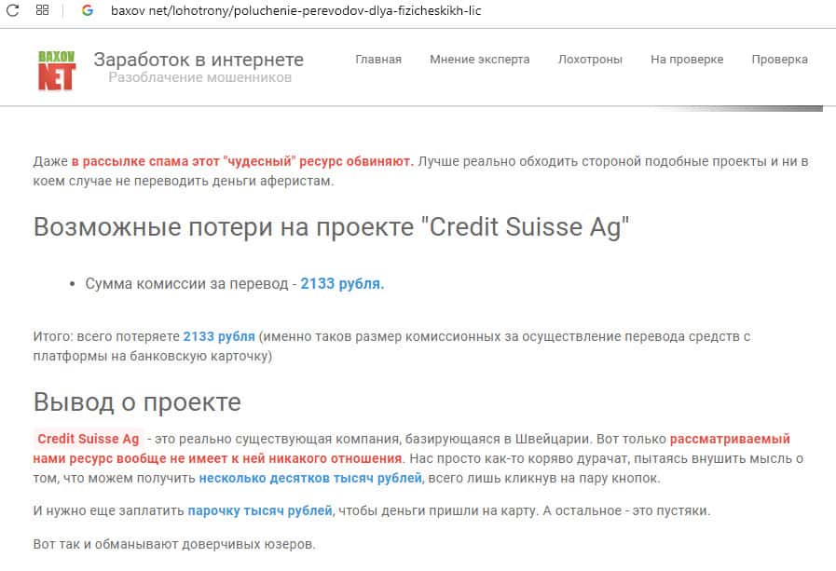Click the text Сумма комиссии за перевод
Screen dimensions: 836x571
[x=186, y=284]
